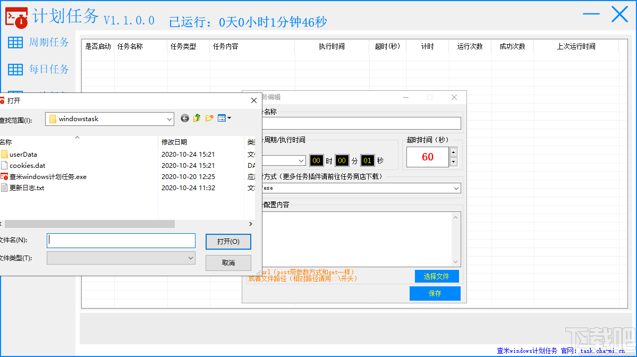Expand the windowstask location dropdown
This screenshot has height=357, width=637.
pyautogui.click(x=169, y=118)
